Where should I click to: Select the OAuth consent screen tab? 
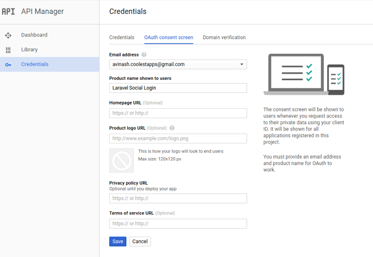coord(168,37)
